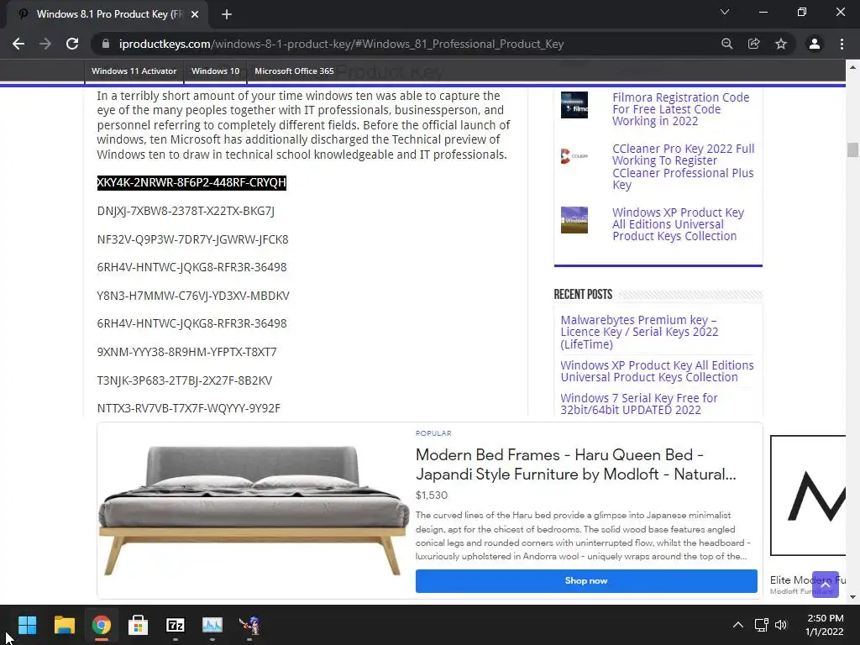Open Windows 11 Activator menu item
The height and width of the screenshot is (645, 860).
coord(134,71)
